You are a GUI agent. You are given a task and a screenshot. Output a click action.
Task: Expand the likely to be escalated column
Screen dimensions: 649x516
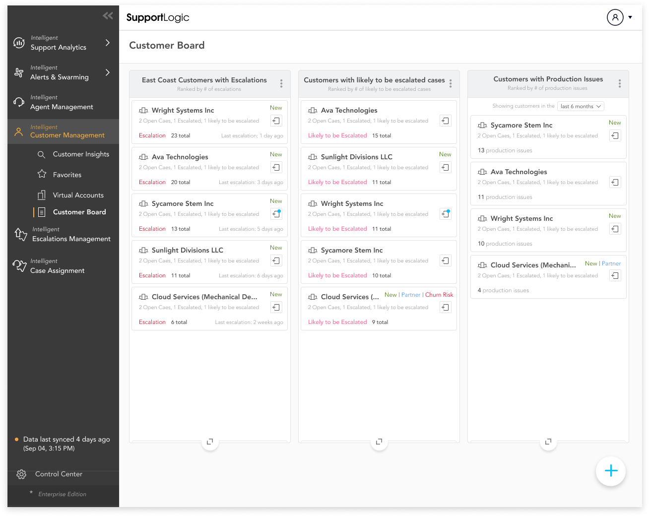379,442
